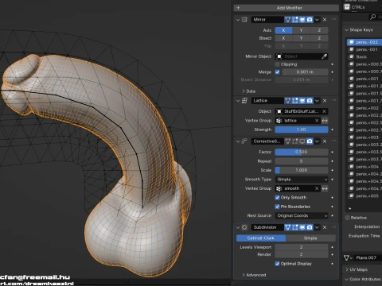Viewport: 382px width, 286px height.
Task: Click the Mirror Object eyedropper icon
Action: pyautogui.click(x=324, y=56)
